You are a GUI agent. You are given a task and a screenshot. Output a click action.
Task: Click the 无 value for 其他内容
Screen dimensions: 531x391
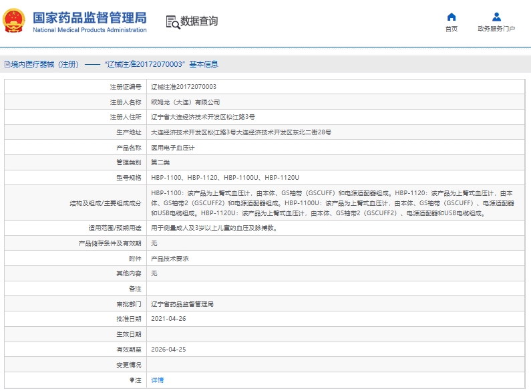154,273
